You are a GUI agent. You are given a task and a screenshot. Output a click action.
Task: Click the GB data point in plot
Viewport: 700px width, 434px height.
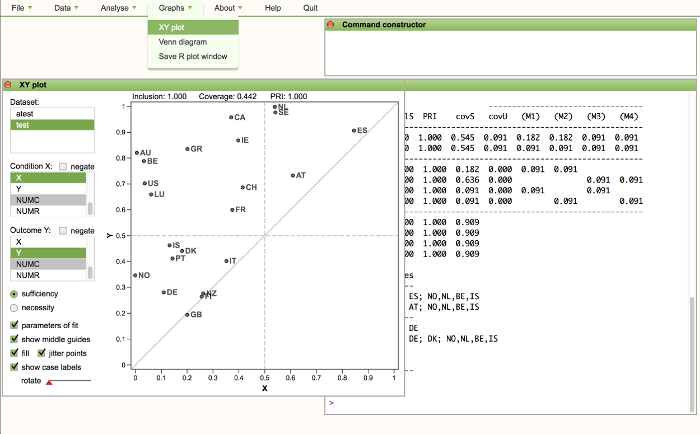tap(187, 315)
